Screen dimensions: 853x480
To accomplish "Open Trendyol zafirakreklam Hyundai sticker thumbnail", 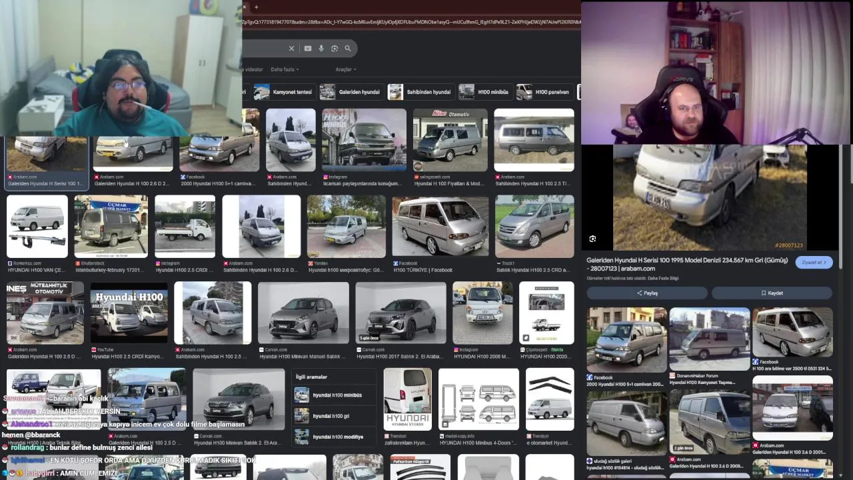I will click(x=408, y=399).
